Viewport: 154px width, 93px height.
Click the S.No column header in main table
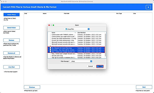[25, 13]
